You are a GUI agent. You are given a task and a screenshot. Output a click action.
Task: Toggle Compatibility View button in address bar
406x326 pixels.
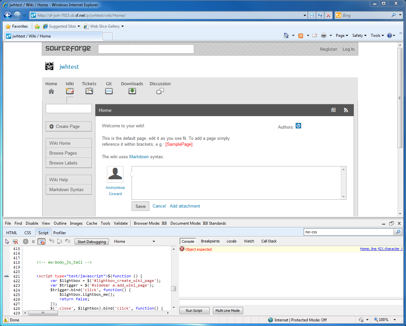coord(312,15)
